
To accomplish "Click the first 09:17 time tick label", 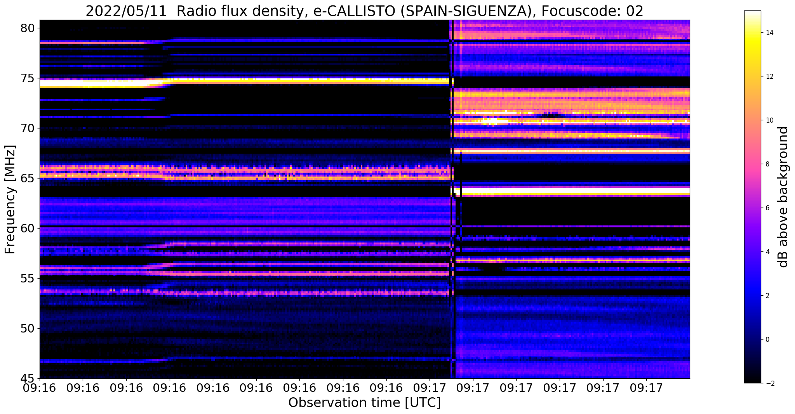I will [x=430, y=388].
